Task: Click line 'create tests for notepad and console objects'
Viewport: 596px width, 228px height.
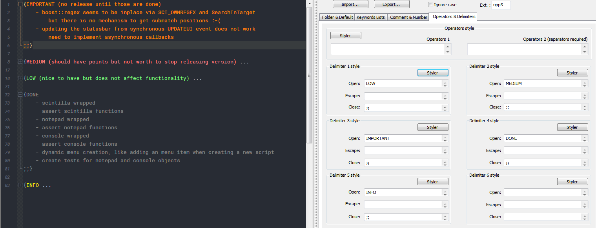Action: tap(108, 161)
